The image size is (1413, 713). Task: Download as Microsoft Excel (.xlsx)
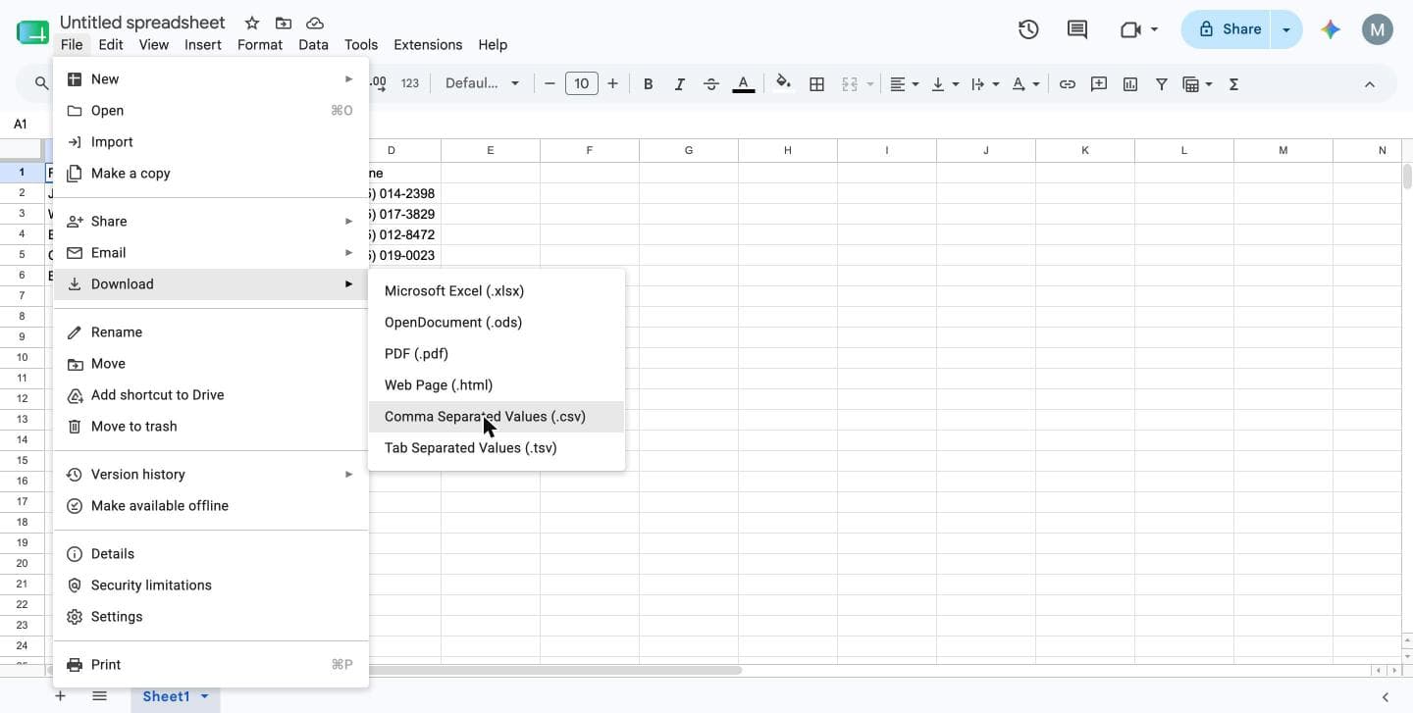pos(497,291)
